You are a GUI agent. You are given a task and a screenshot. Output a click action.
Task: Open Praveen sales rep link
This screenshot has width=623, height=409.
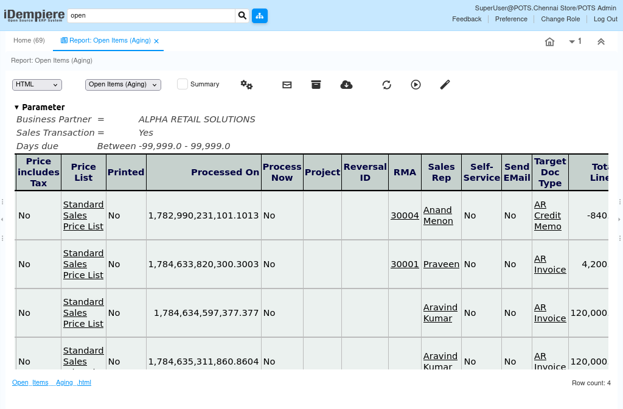coord(441,264)
